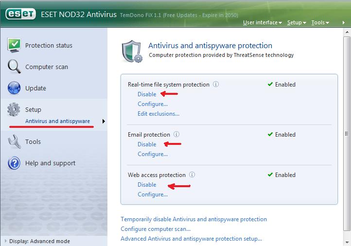Viewport: 351px width, 246px height.
Task: Click the Update globe icon
Action: tap(14, 88)
